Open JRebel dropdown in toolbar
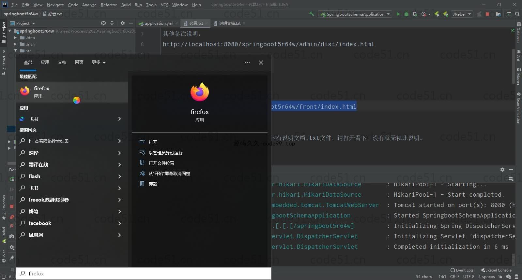522x280 pixels. 462,14
